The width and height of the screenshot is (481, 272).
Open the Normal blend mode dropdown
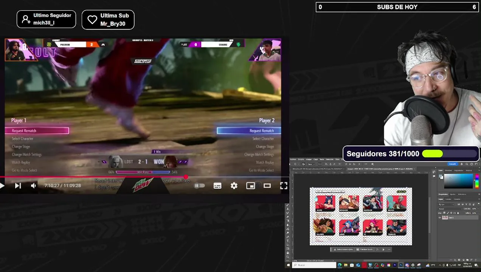click(450, 209)
